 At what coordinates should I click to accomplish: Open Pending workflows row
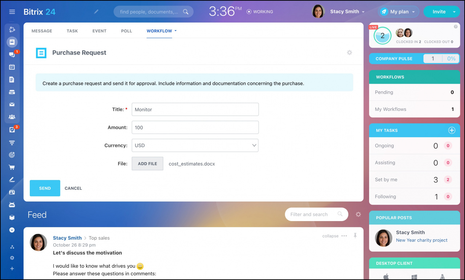pos(415,92)
